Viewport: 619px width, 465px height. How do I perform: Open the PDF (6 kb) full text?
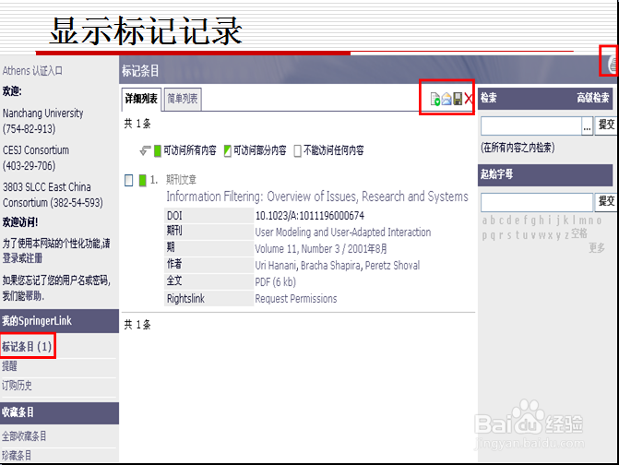point(275,281)
